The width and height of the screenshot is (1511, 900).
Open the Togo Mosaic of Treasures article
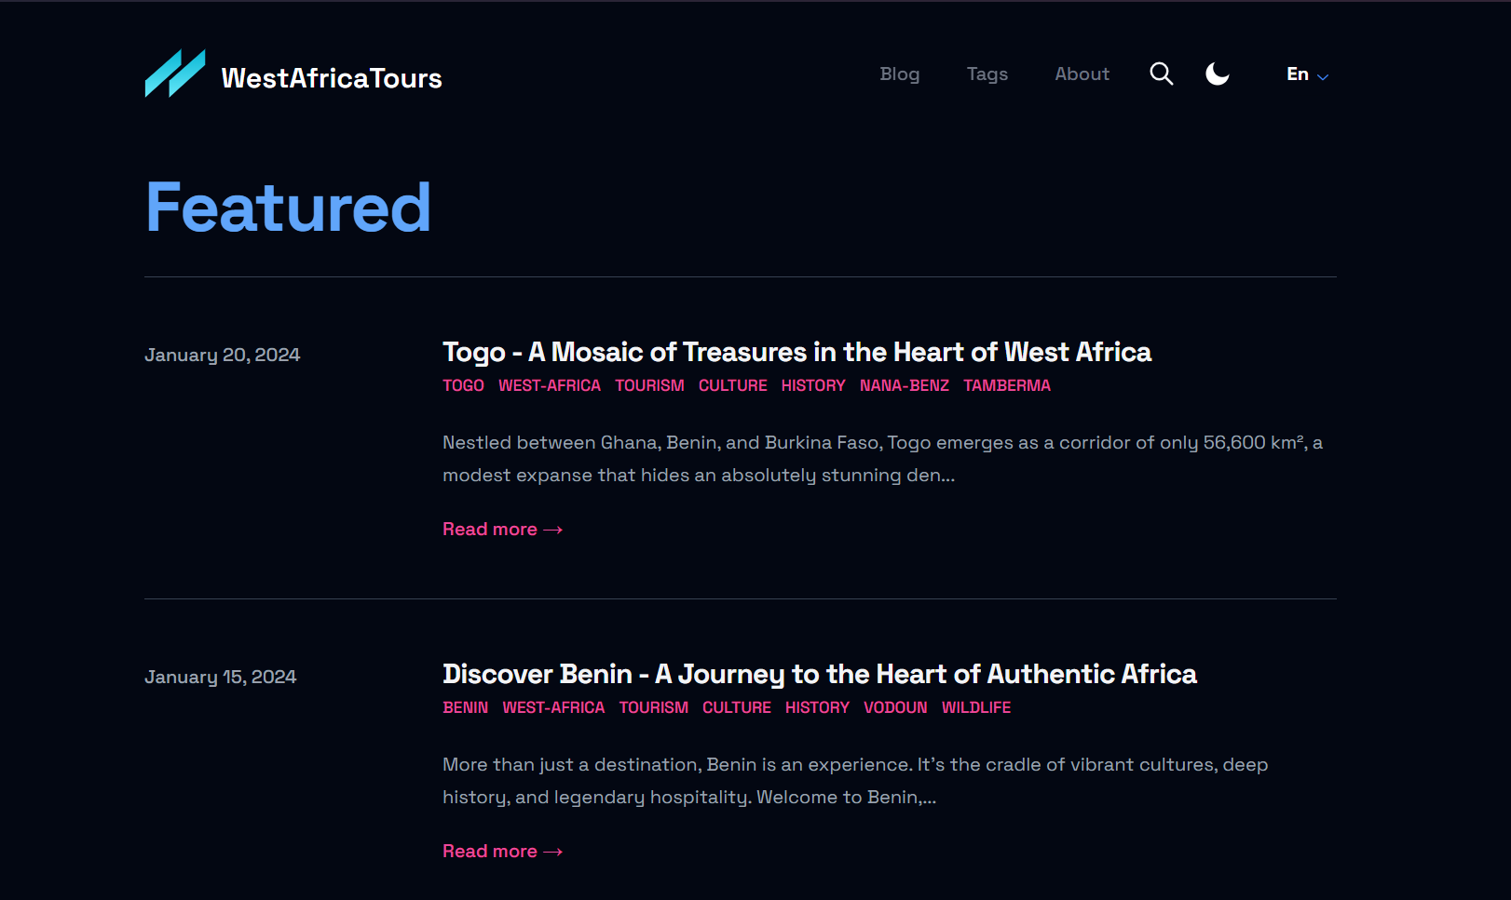(x=796, y=352)
